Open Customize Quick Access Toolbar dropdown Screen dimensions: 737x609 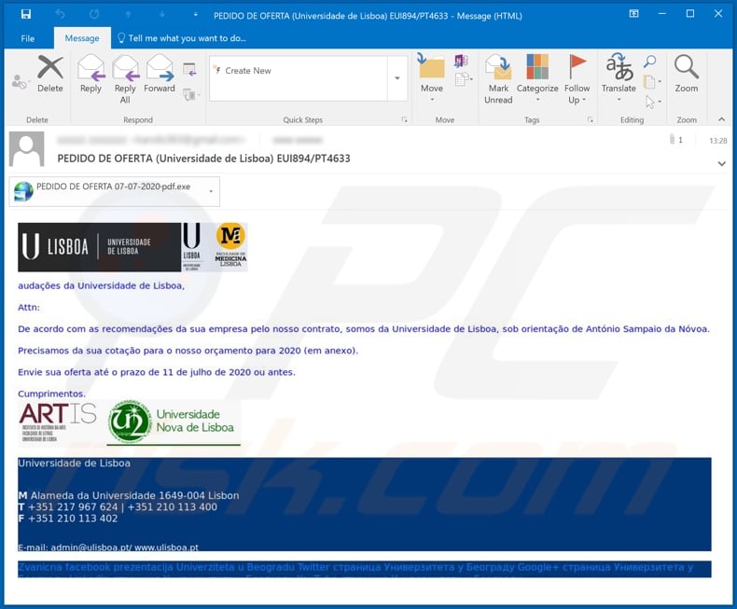196,15
